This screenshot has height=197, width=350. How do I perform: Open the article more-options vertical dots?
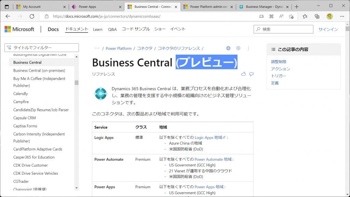[248, 48]
